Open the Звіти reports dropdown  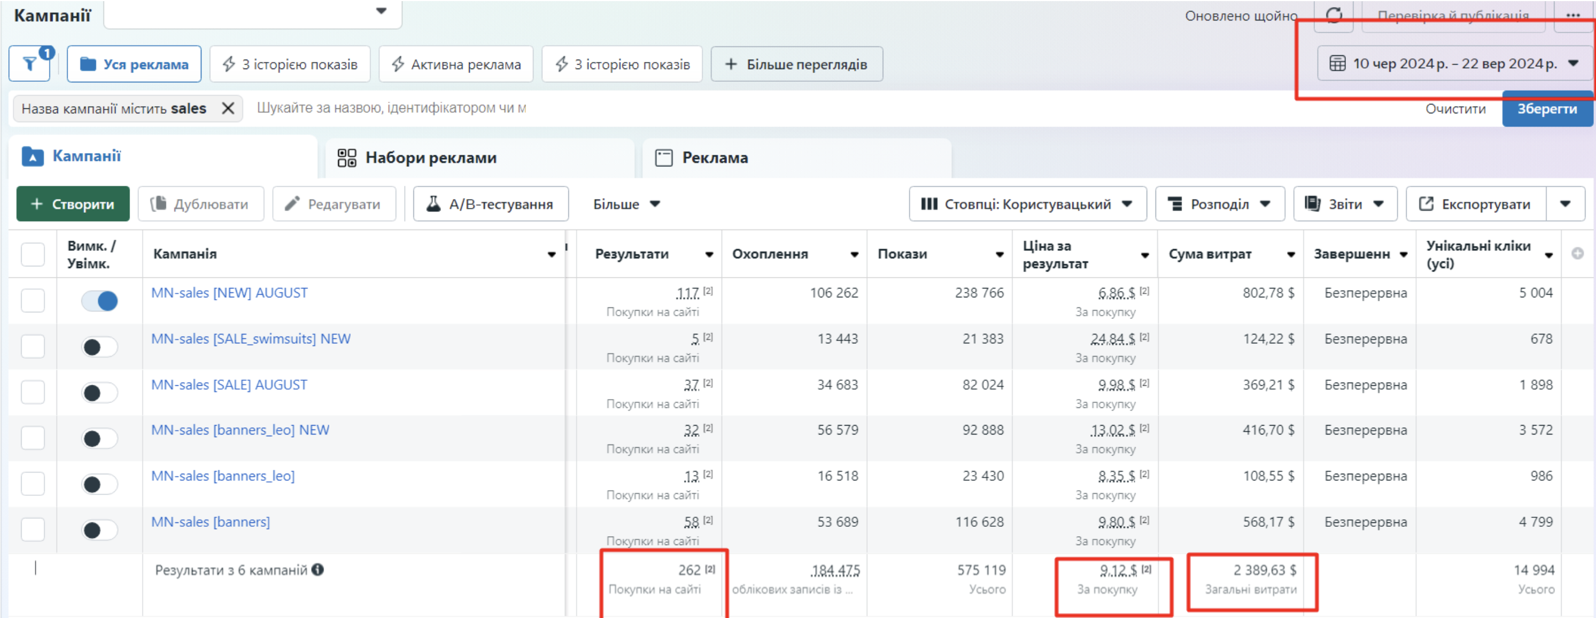click(1345, 203)
